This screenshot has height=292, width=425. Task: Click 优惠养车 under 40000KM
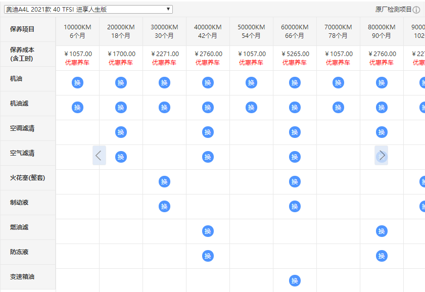click(208, 63)
